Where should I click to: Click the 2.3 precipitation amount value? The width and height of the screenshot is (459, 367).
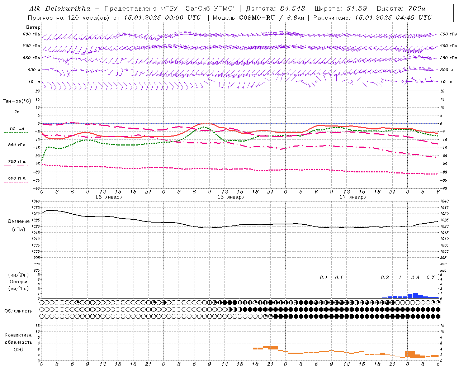pyautogui.click(x=415, y=277)
